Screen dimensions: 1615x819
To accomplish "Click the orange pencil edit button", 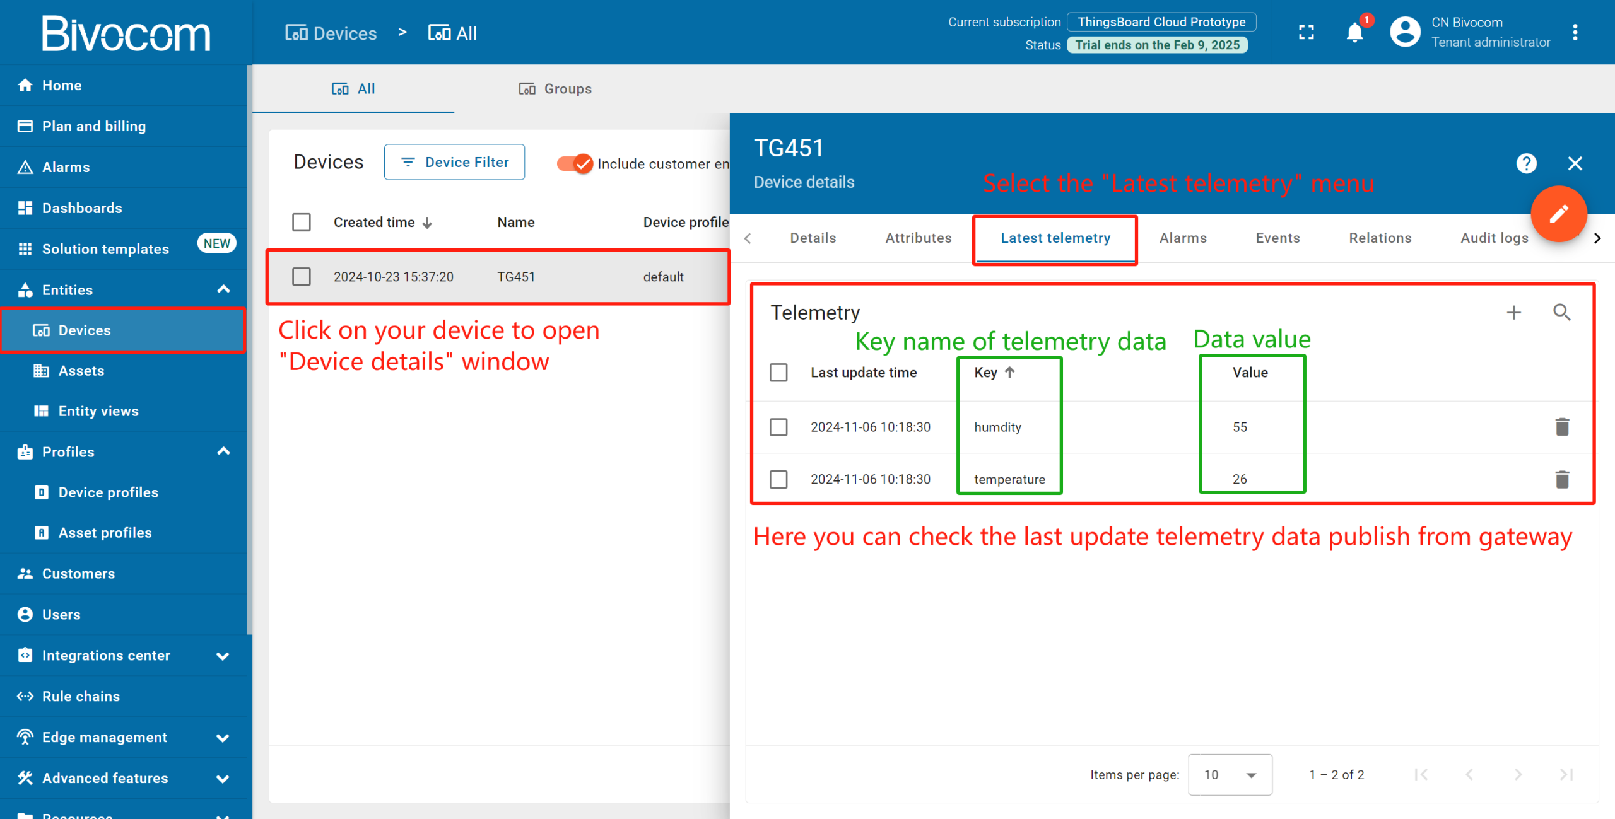I will pos(1558,214).
